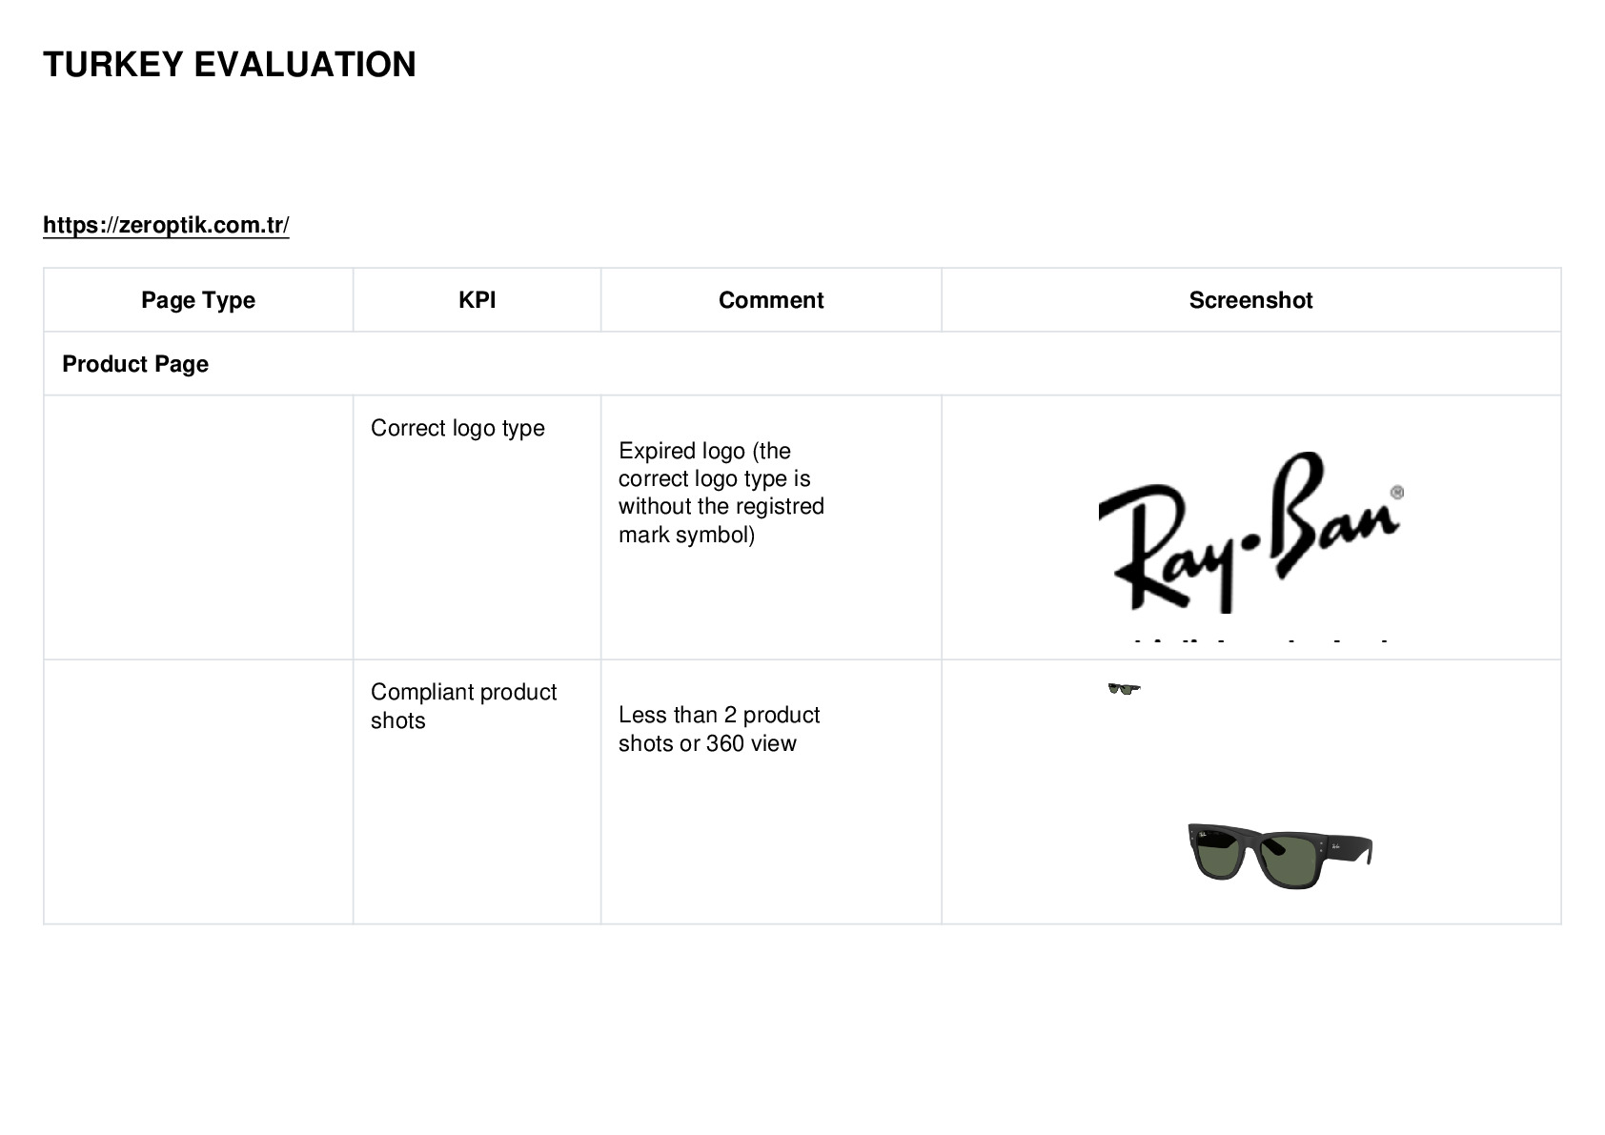Viewport: 1605px width, 1135px height.
Task: Click the Page Type column header
Action: (198, 300)
